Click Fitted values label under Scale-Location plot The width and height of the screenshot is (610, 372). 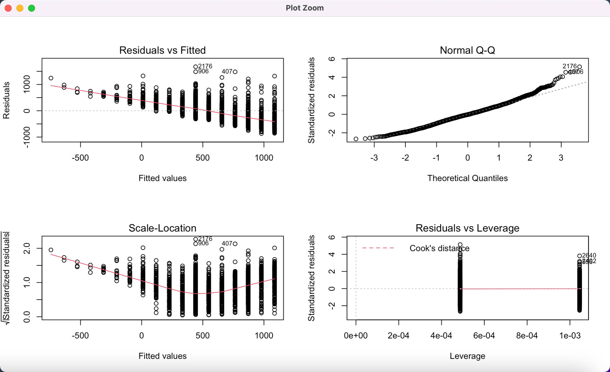pyautogui.click(x=162, y=356)
